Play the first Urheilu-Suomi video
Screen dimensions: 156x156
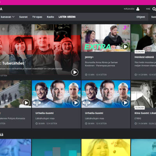[76, 103]
